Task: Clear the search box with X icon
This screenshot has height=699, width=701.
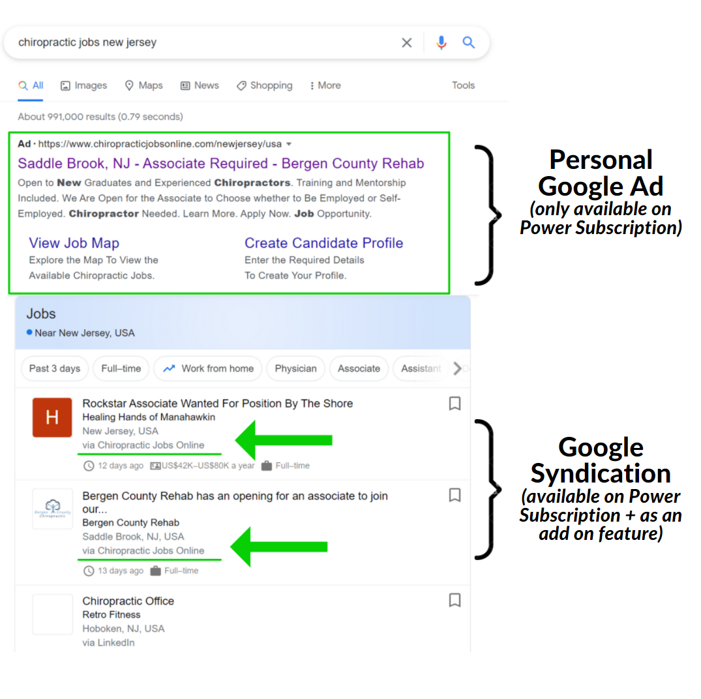Action: (x=406, y=43)
